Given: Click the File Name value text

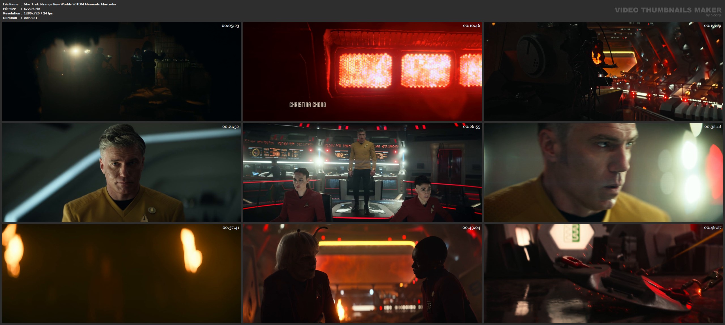Looking at the screenshot, I should point(70,4).
